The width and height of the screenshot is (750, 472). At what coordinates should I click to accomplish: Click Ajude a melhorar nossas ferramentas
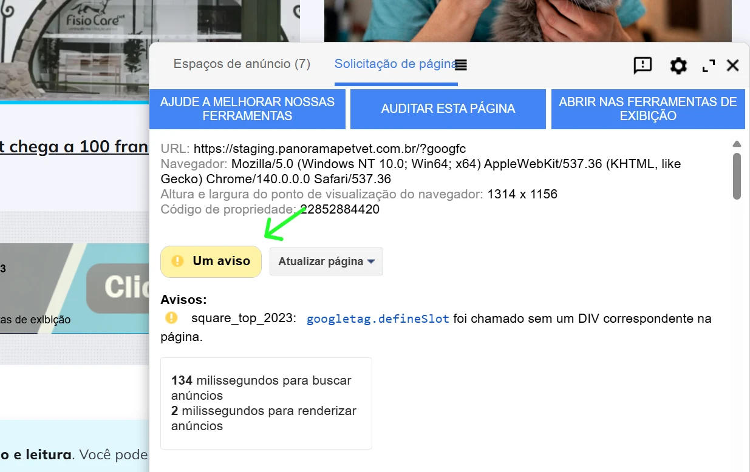pyautogui.click(x=247, y=109)
